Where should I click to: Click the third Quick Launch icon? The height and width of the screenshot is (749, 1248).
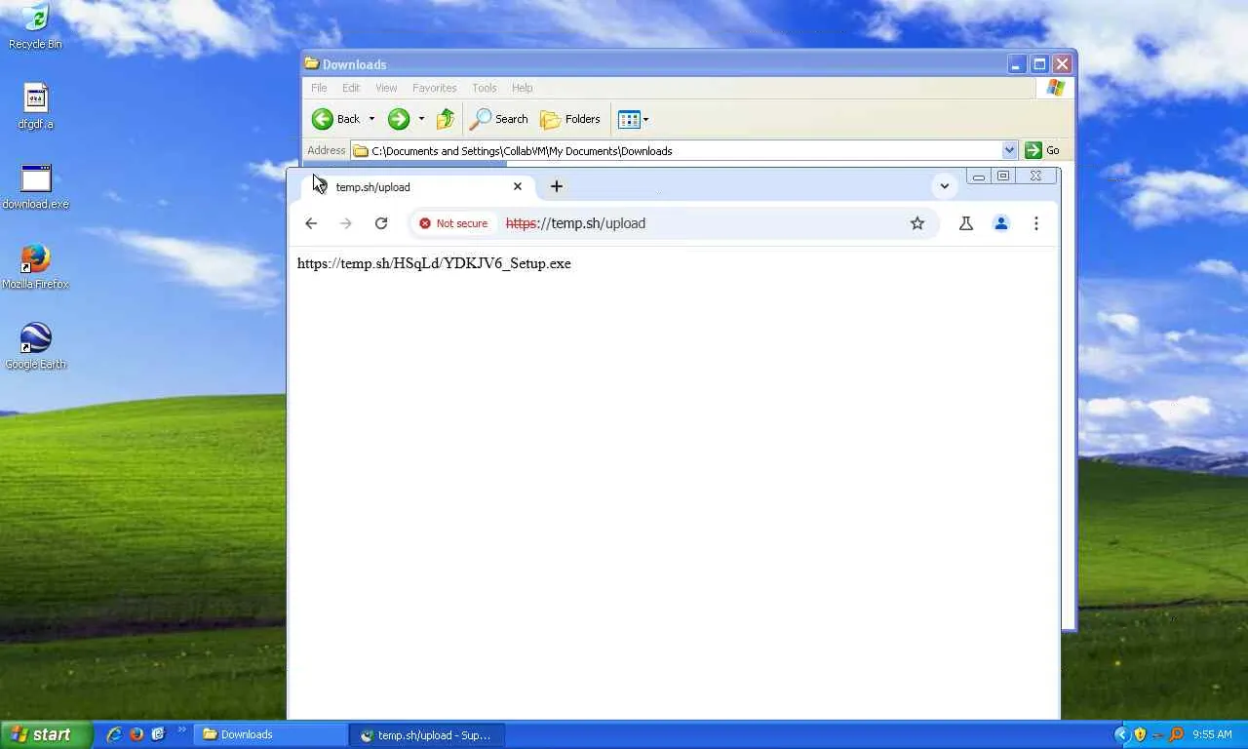click(158, 734)
